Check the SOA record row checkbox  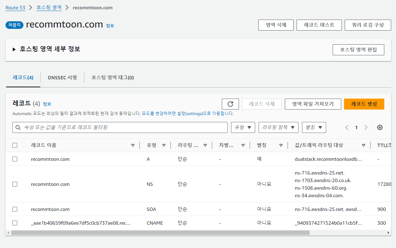(15, 209)
